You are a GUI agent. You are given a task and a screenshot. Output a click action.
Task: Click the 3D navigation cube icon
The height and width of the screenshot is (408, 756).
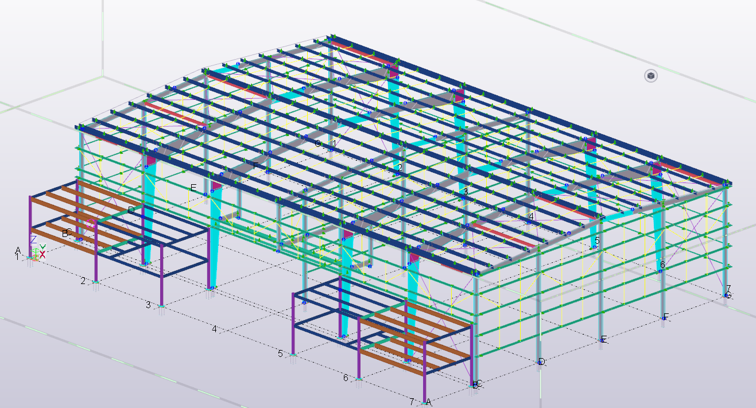[x=651, y=75]
